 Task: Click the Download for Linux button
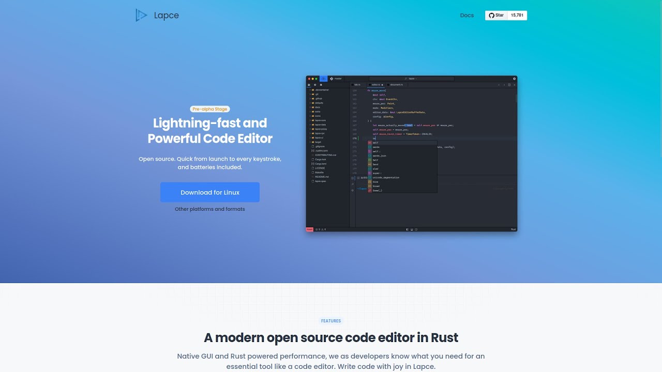coord(210,192)
